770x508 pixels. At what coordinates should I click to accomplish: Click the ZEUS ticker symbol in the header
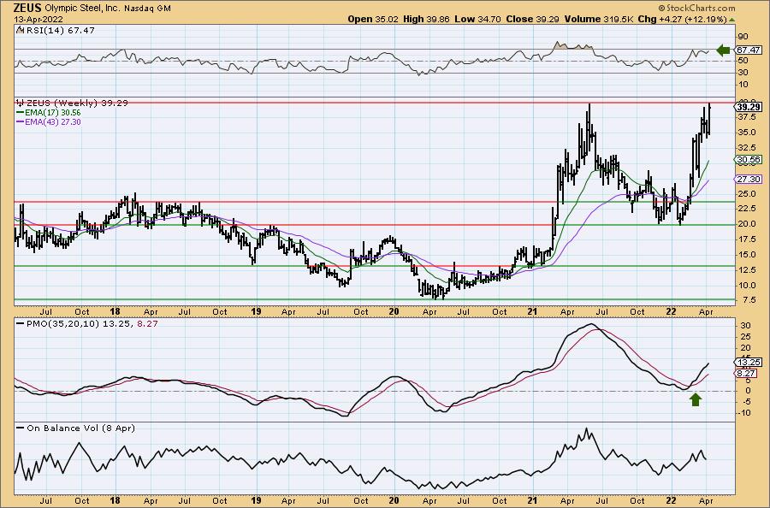(x=27, y=9)
